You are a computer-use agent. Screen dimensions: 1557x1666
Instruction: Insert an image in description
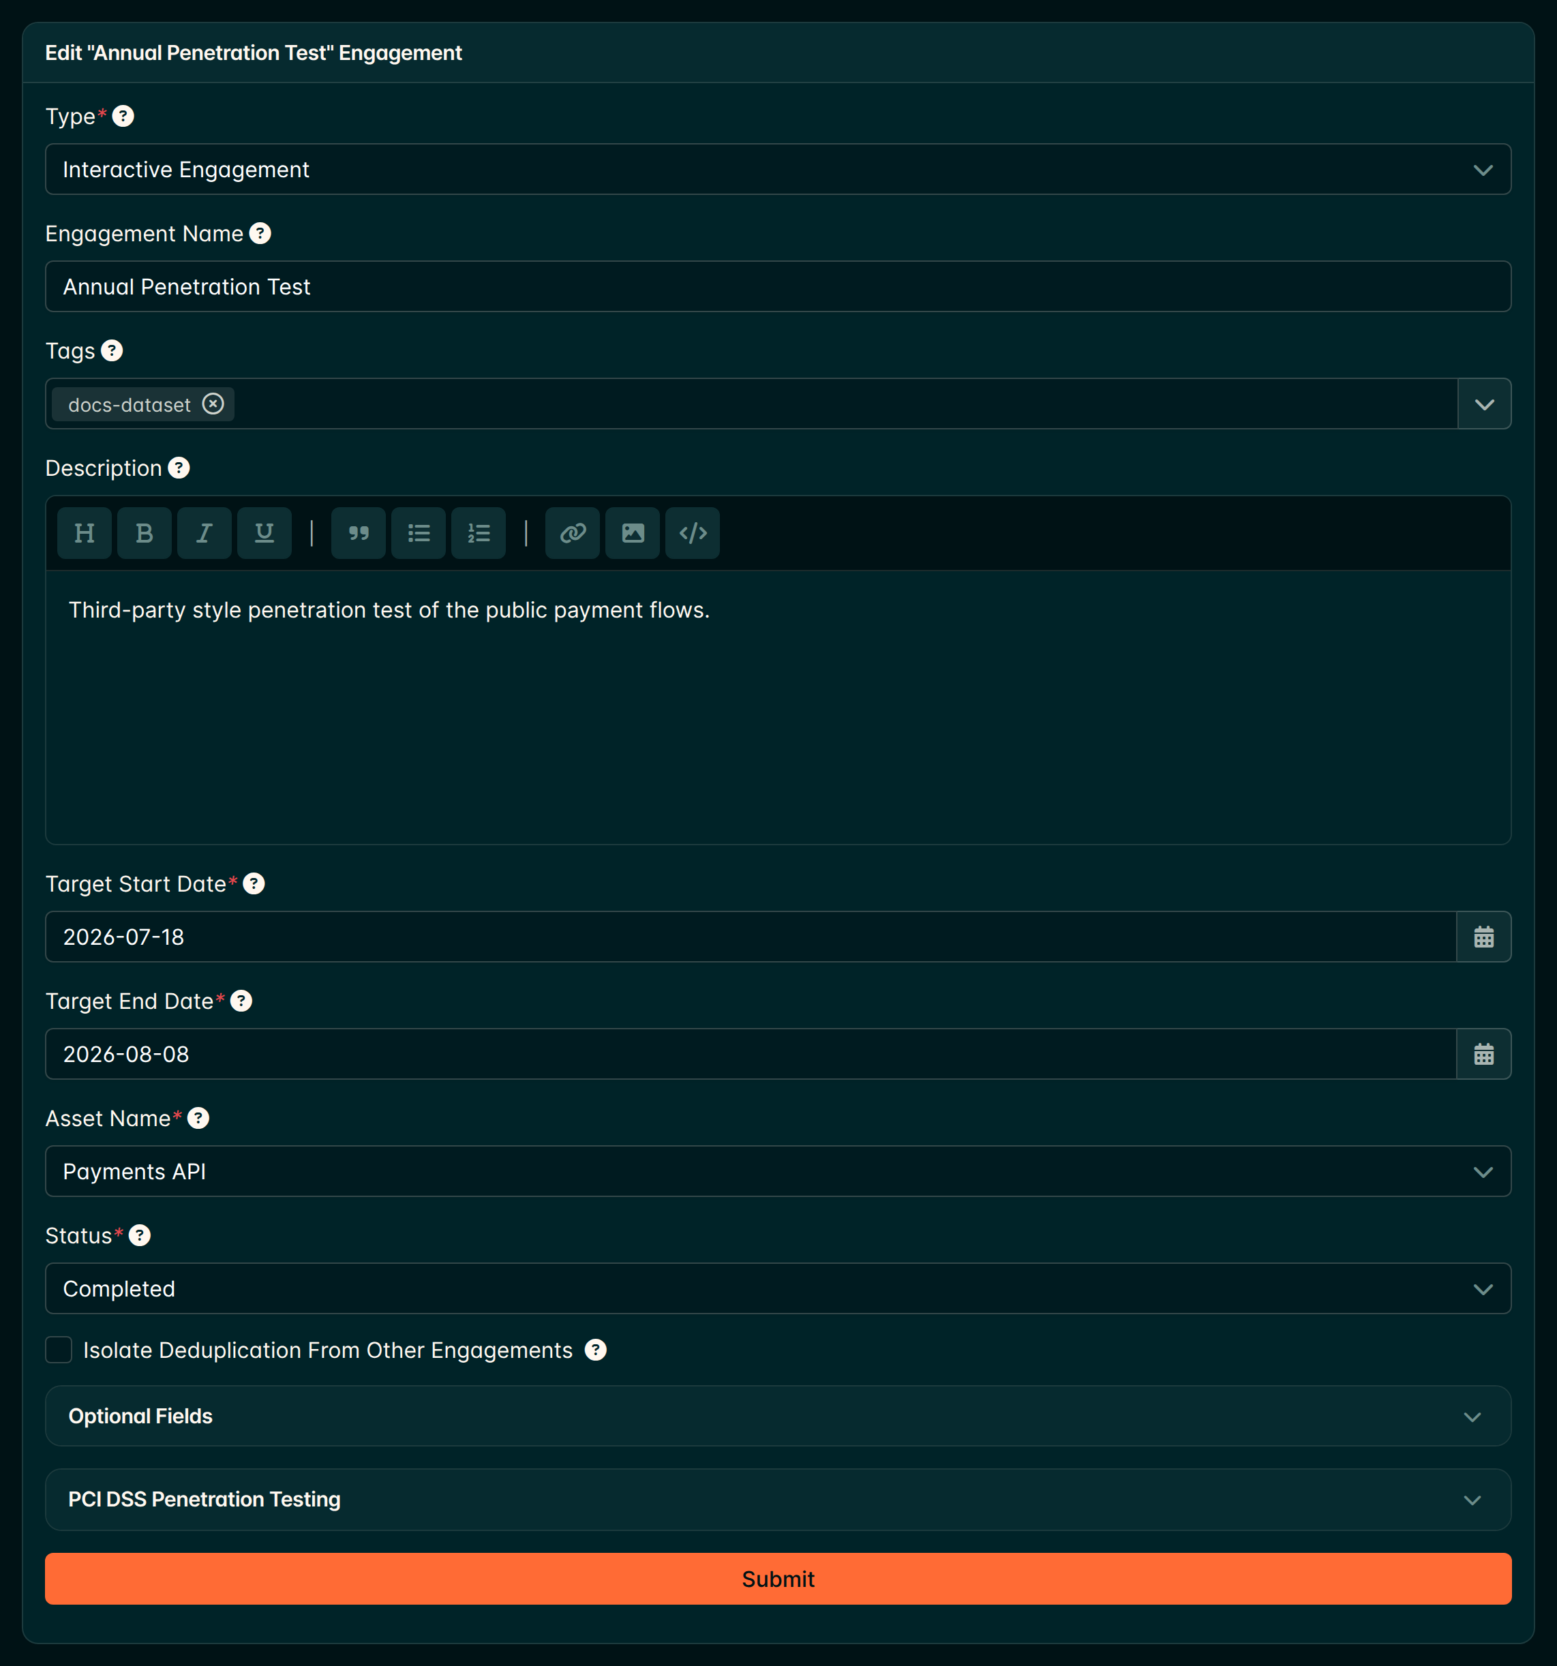pyautogui.click(x=633, y=533)
